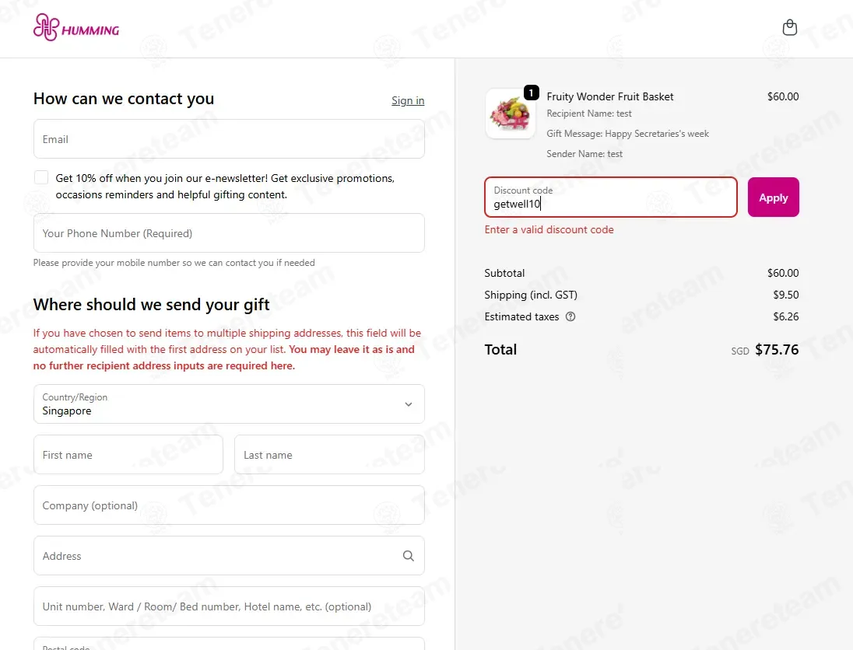The image size is (853, 650).
Task: Click the Sign in link
Action: 408,100
